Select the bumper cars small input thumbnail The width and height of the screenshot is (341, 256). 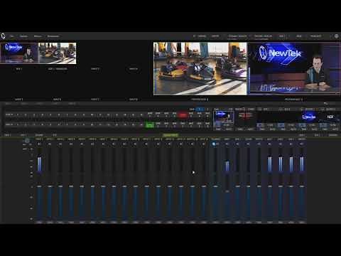tap(58, 53)
